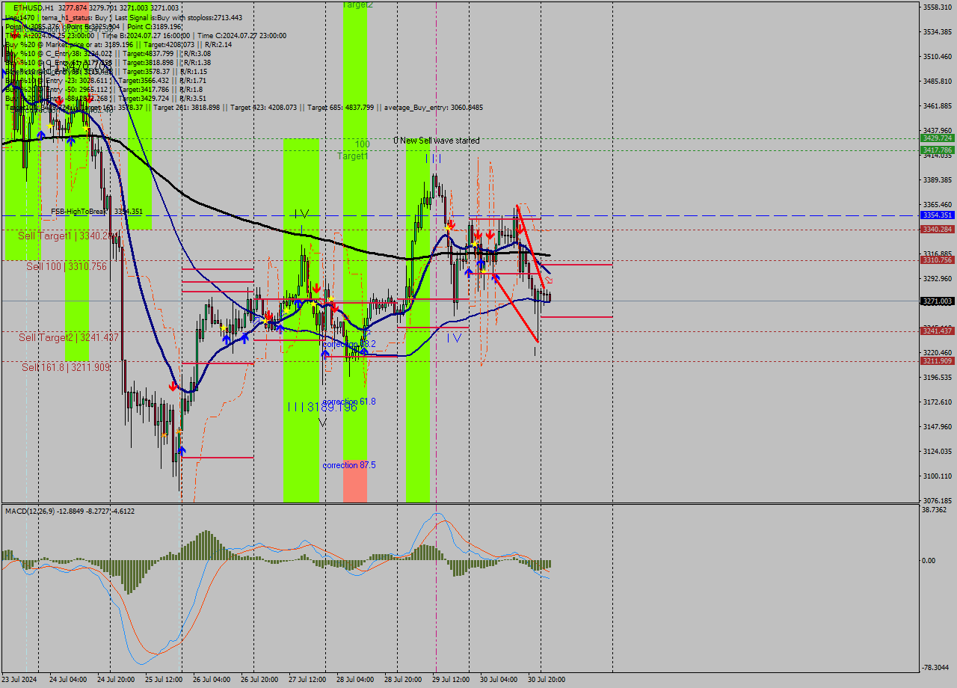This screenshot has height=688, width=957.
Task: Click the 'correction 61.8' label
Action: pos(349,402)
